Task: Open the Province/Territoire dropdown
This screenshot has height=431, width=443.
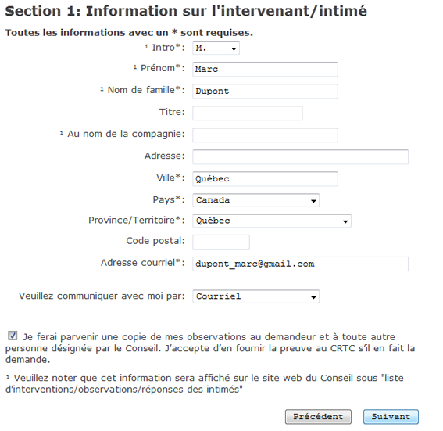Action: pos(272,221)
